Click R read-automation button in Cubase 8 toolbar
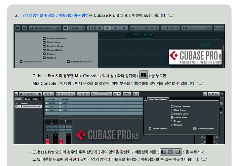This screenshot has width=238, height=166. [x=147, y=28]
